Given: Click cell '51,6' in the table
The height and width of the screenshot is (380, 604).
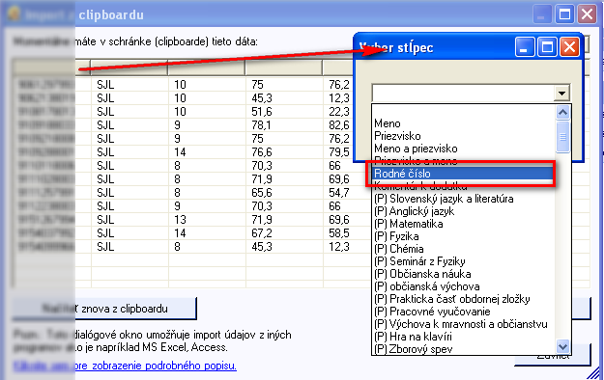Looking at the screenshot, I should pos(262,112).
